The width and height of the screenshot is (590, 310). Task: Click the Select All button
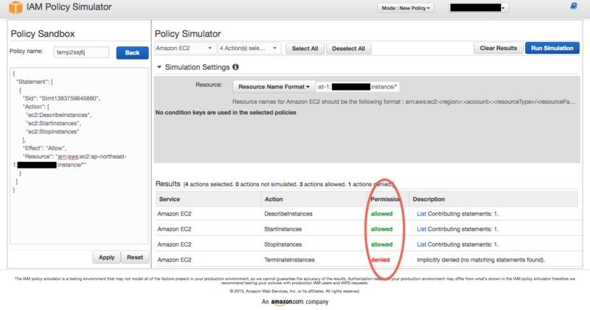(x=305, y=49)
